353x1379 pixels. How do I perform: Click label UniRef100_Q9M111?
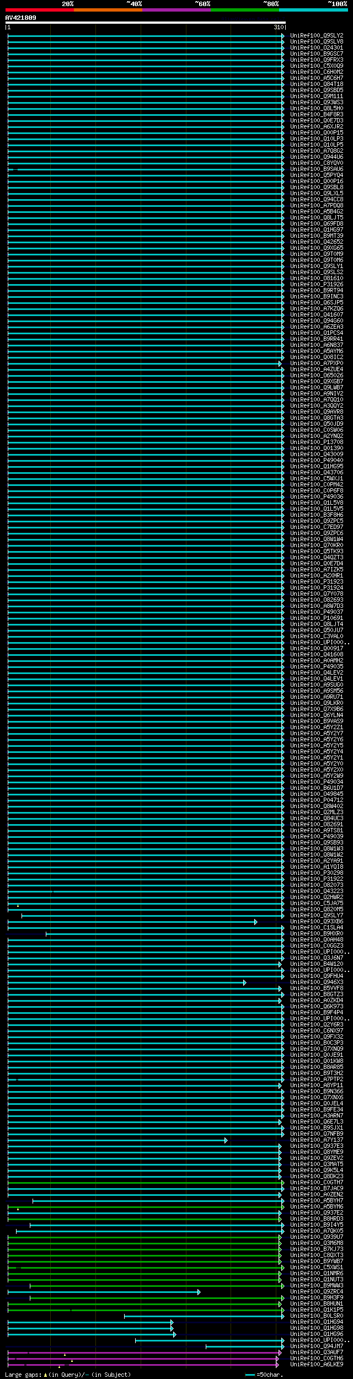pyautogui.click(x=317, y=97)
